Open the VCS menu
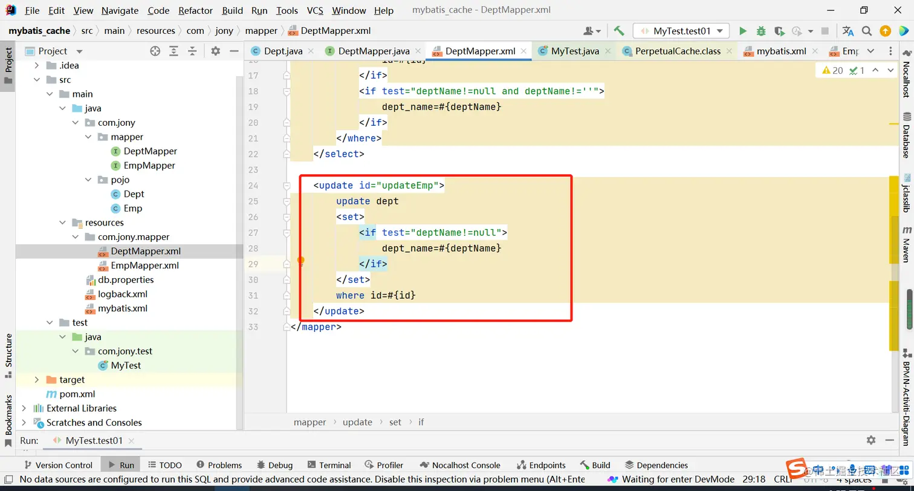Viewport: 914px width, 491px height. [x=315, y=10]
